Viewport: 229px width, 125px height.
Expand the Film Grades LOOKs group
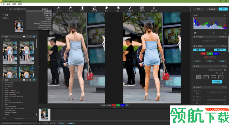point(3,86)
